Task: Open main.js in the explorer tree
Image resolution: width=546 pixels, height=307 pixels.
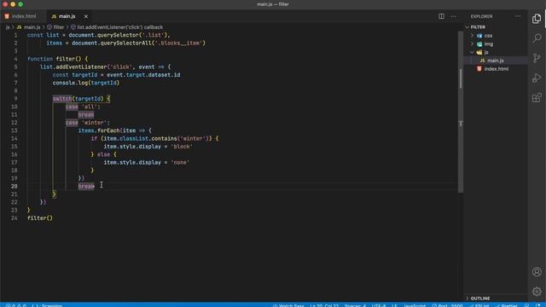Action: 496,61
